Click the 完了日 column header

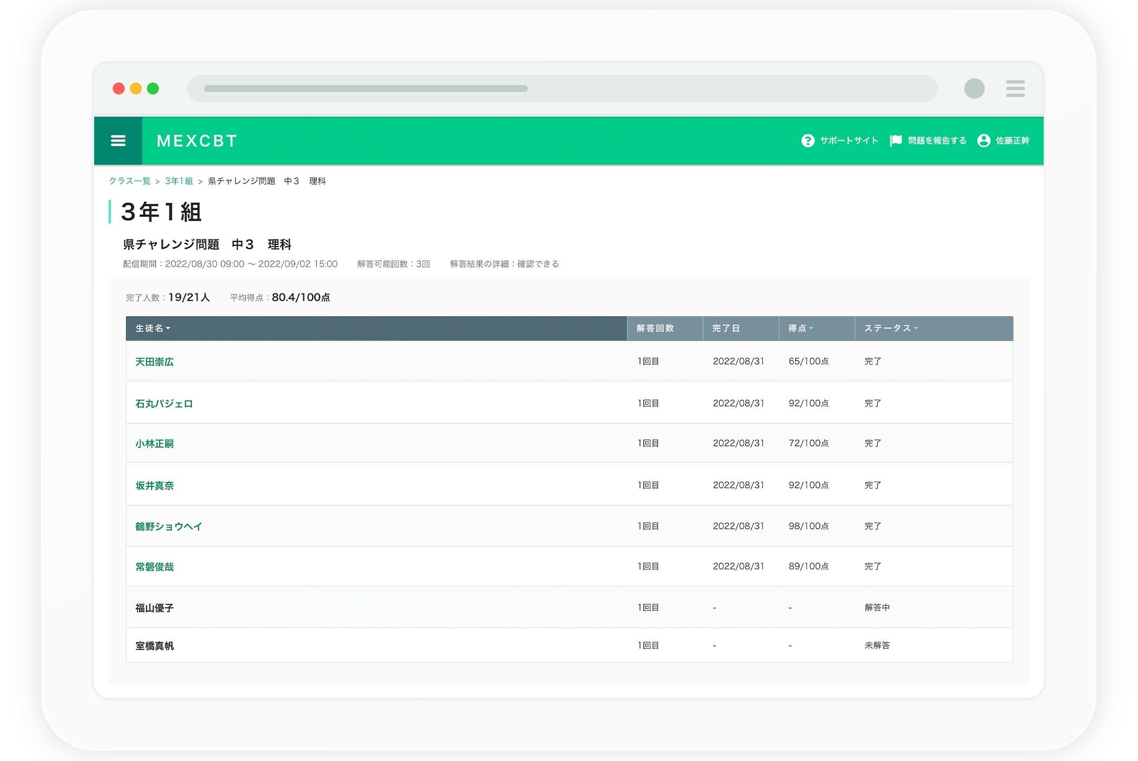click(726, 328)
